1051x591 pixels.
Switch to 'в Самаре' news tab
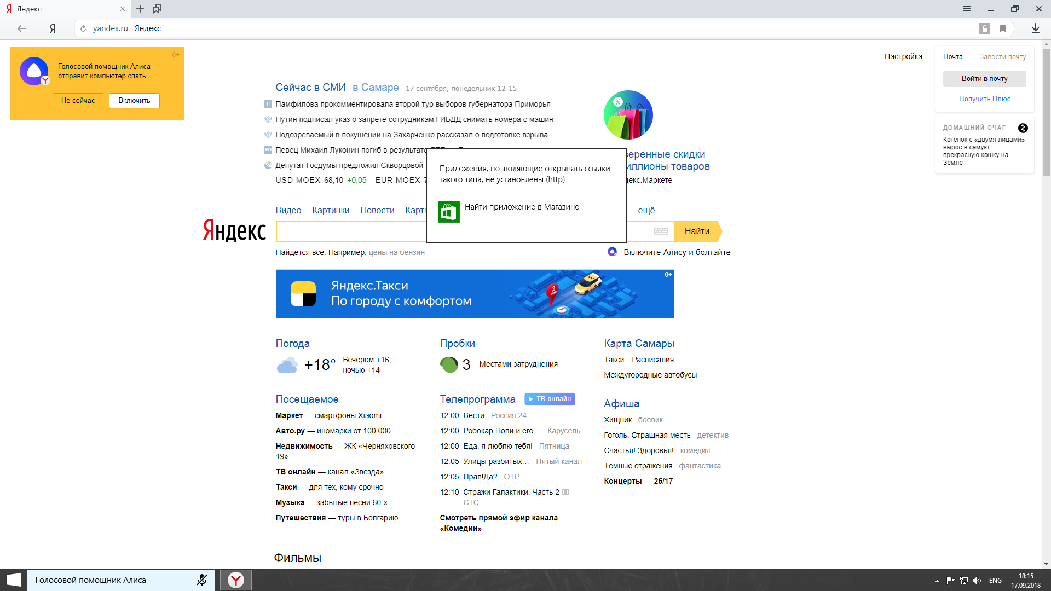point(376,88)
